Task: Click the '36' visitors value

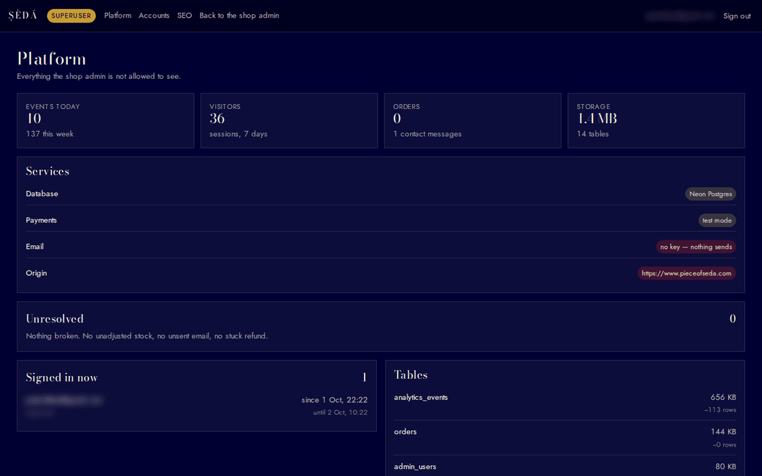Action: click(217, 118)
